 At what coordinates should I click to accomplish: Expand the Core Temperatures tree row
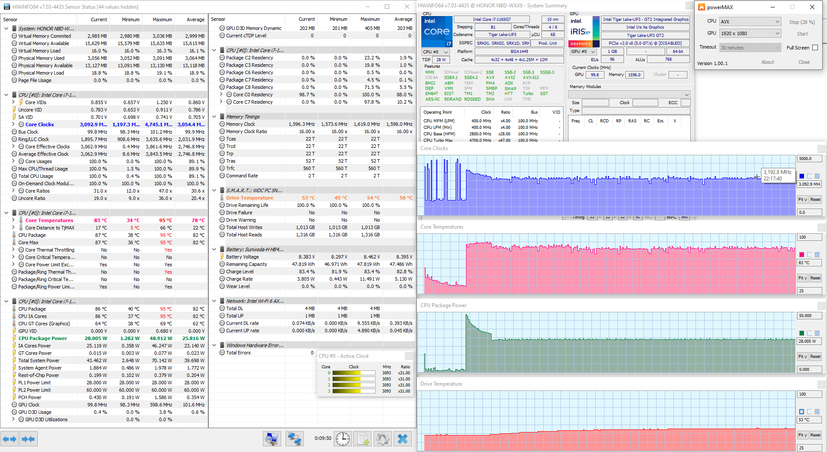(x=13, y=220)
